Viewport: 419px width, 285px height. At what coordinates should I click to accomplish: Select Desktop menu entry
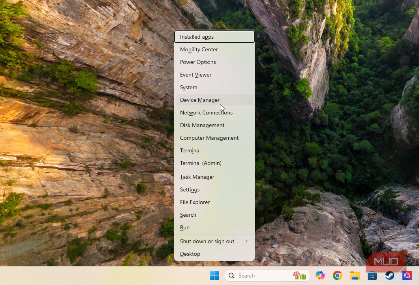[x=214, y=254]
